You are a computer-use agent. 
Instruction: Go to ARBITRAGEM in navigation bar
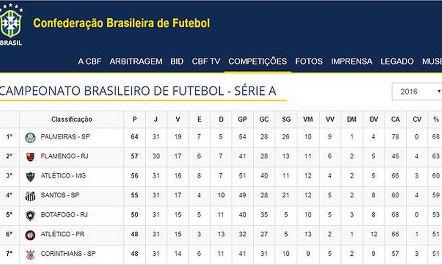pyautogui.click(x=136, y=61)
